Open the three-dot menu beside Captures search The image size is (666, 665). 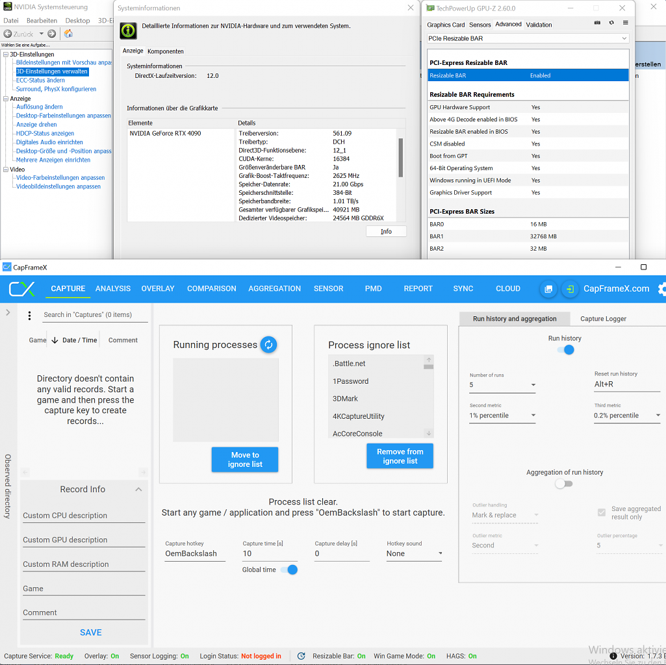(29, 315)
